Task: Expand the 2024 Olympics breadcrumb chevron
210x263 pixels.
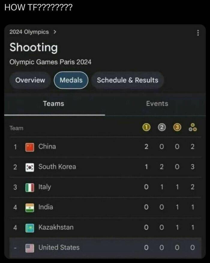Action: (x=54, y=32)
